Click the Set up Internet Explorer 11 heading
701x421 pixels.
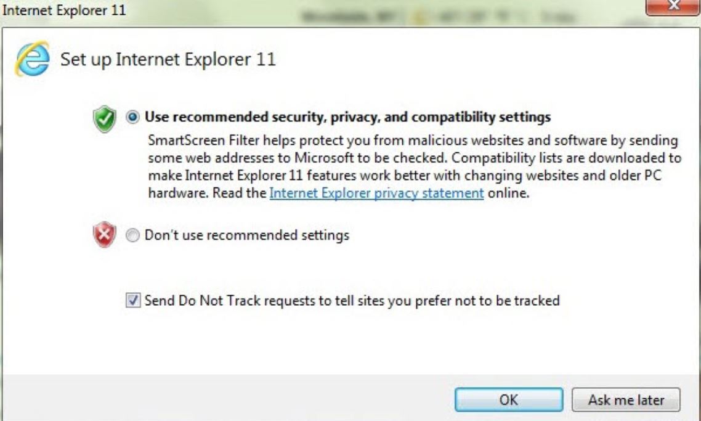168,60
